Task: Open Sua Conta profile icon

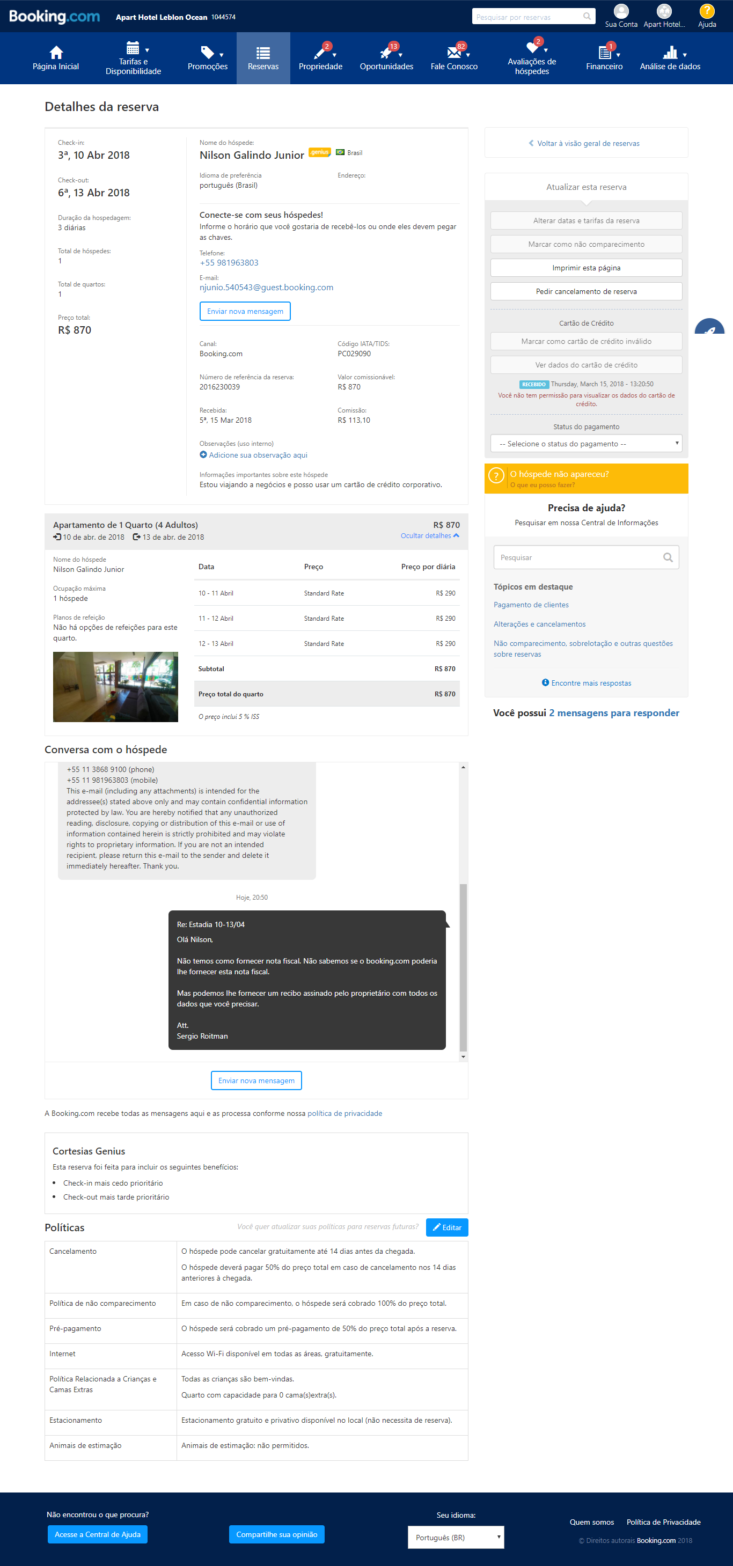Action: [x=621, y=11]
